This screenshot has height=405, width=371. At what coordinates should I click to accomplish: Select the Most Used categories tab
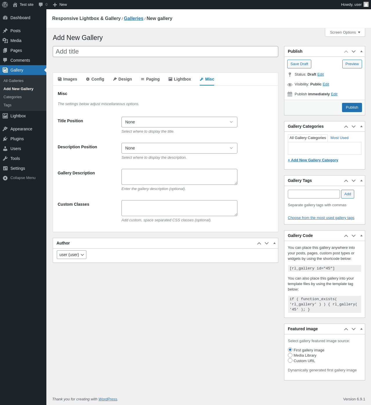click(x=339, y=138)
